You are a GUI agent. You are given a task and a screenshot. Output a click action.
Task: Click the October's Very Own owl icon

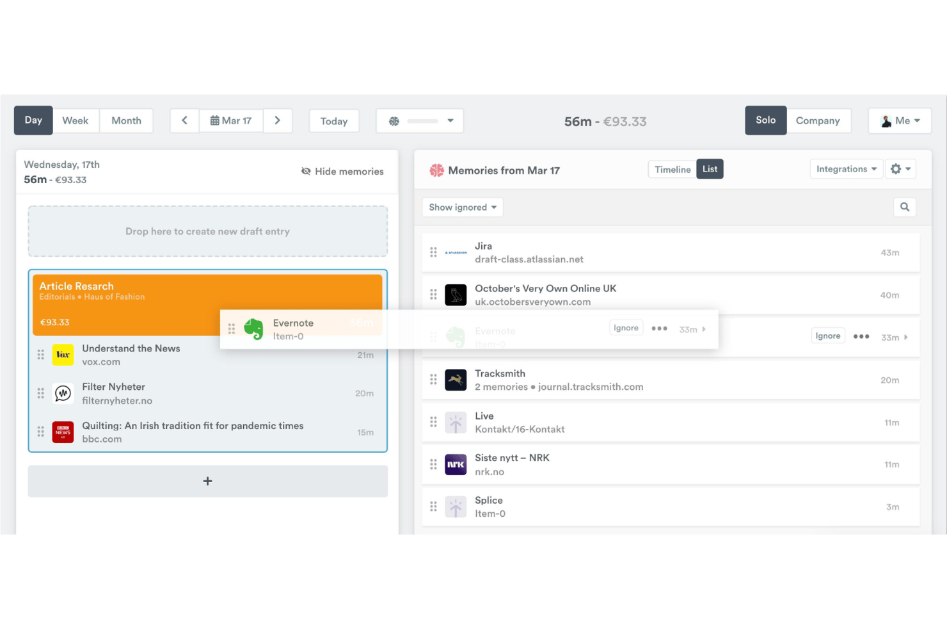pyautogui.click(x=456, y=295)
